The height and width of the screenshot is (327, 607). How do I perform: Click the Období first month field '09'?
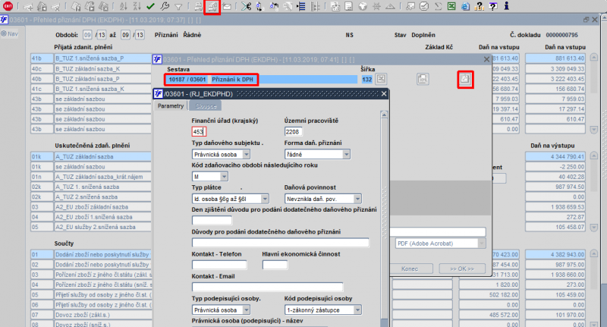87,35
